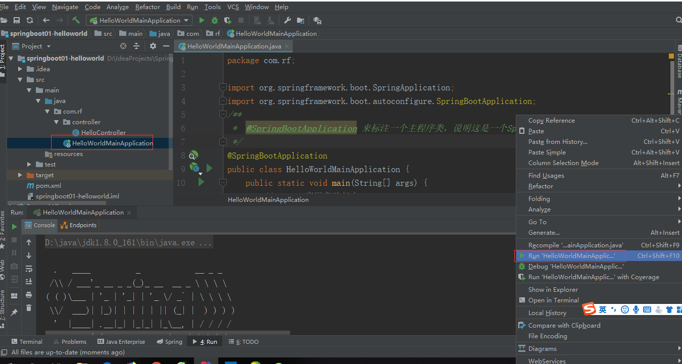Image resolution: width=682 pixels, height=364 pixels.
Task: Switch to the Endpoints tab
Action: click(78, 225)
